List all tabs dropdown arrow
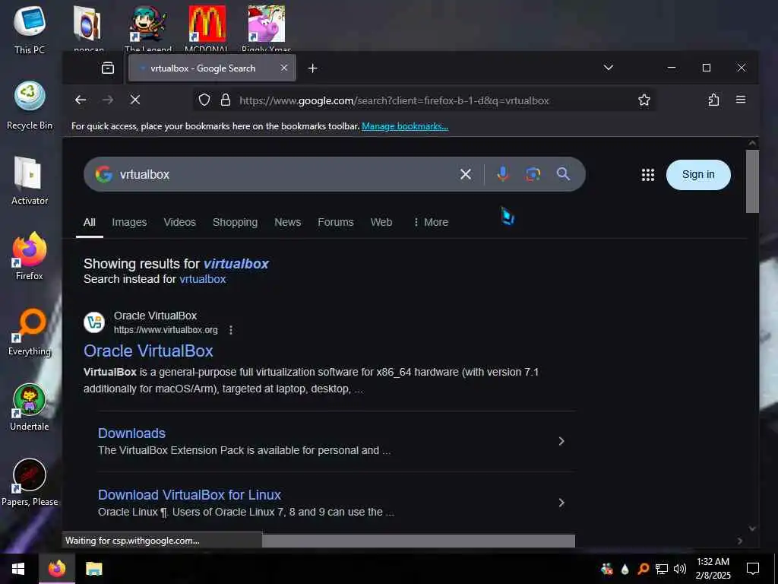This screenshot has width=778, height=584. [609, 68]
